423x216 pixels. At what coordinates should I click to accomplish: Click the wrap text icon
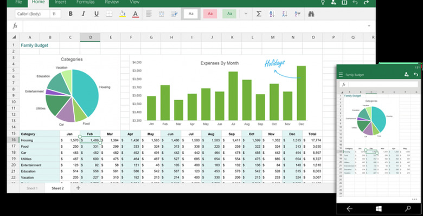coord(175,14)
